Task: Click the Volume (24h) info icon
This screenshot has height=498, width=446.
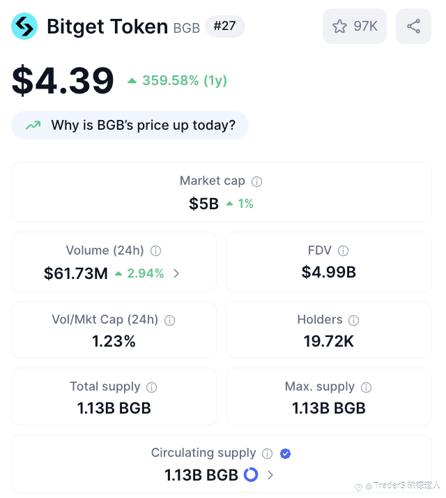Action: click(156, 250)
